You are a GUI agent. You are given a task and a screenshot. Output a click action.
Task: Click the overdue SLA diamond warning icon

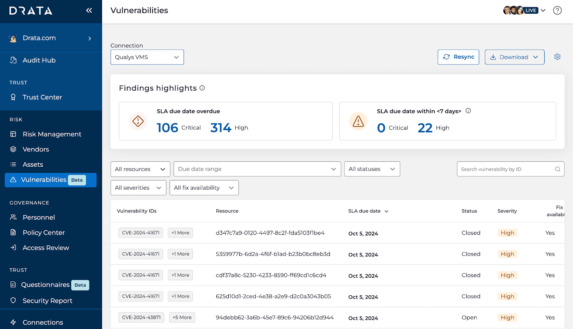point(138,121)
